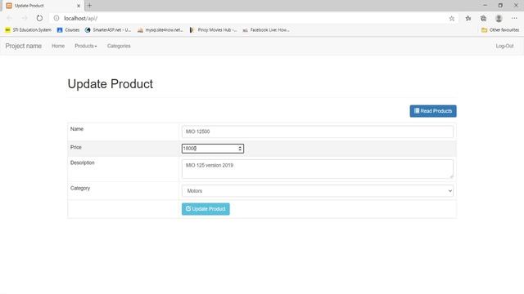Expand the Products dropdown menu
Screen dimensions: 524x294
click(x=86, y=46)
